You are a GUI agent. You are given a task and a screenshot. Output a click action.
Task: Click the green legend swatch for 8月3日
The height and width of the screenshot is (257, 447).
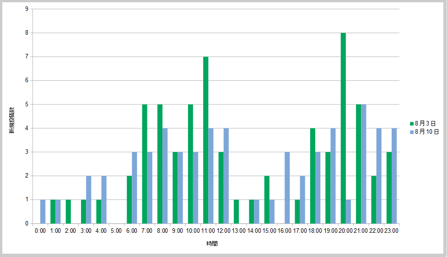411,124
